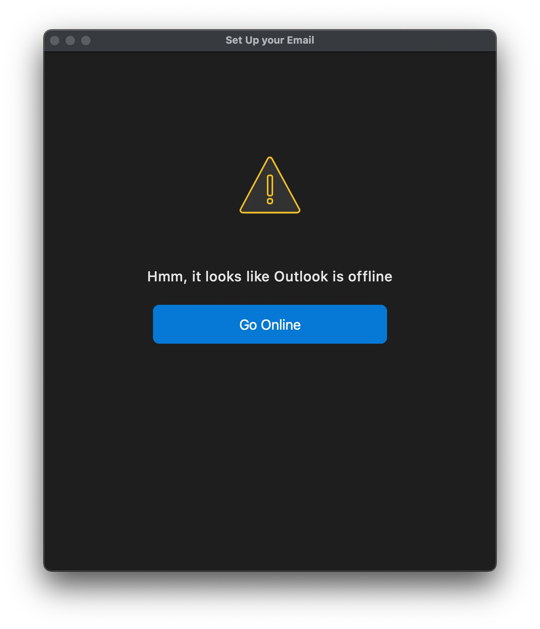Click the top tip of the warning triangle
The width and height of the screenshot is (540, 629).
point(270,158)
